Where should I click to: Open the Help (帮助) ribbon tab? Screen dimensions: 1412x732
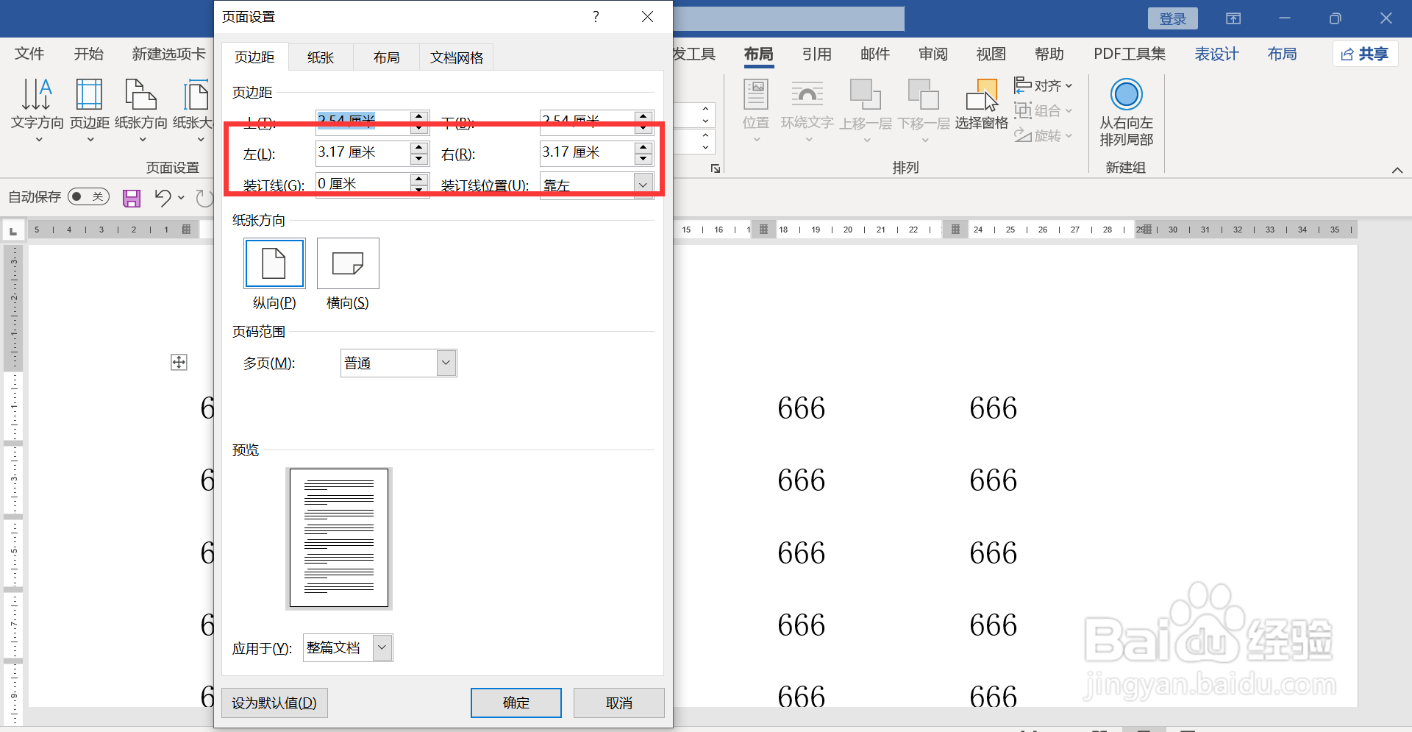(1049, 54)
